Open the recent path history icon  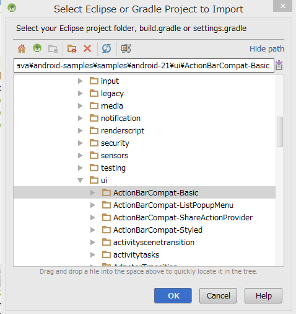click(x=279, y=65)
